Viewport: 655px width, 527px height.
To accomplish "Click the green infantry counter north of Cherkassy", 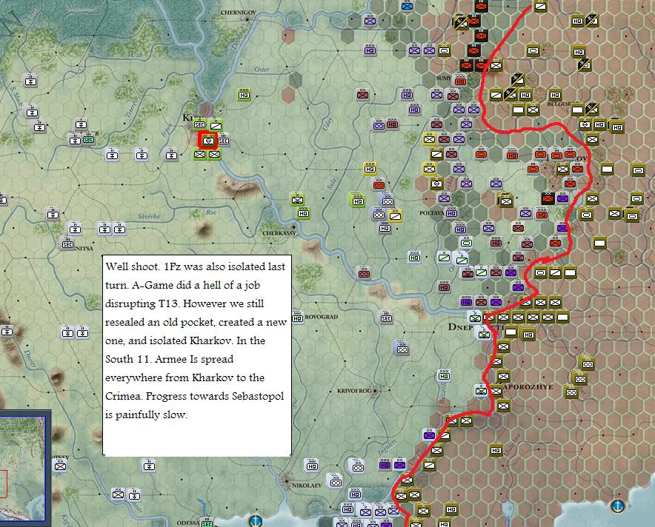I will 297,200.
